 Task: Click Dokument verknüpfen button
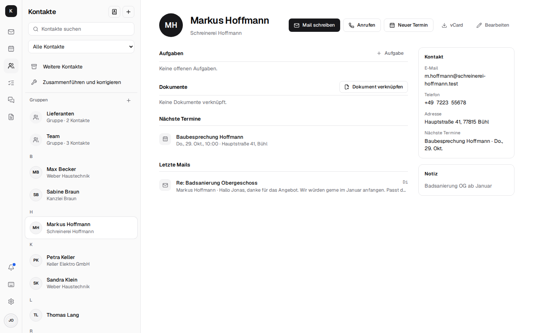point(373,87)
